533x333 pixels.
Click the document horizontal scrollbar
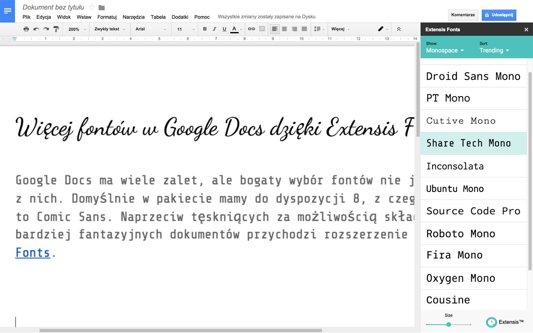click(180, 331)
